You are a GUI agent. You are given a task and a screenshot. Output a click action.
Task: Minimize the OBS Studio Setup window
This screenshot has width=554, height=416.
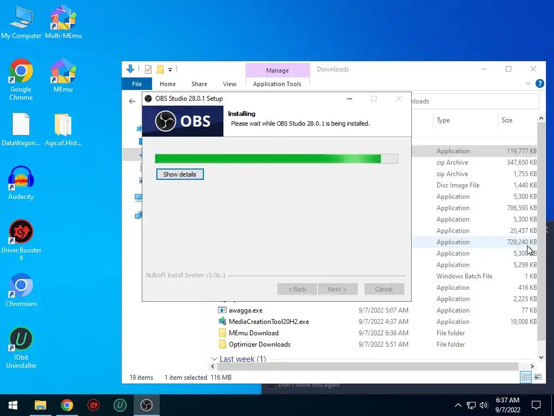(349, 99)
